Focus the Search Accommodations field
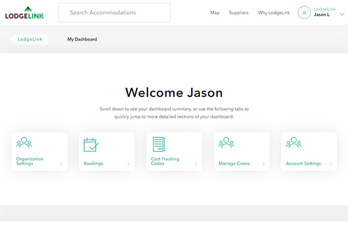Screen dimensions: 348x232 tap(114, 12)
